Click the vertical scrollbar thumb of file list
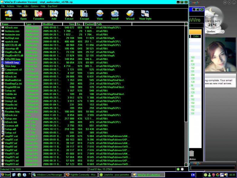237x178 pixels. [x=186, y=74]
